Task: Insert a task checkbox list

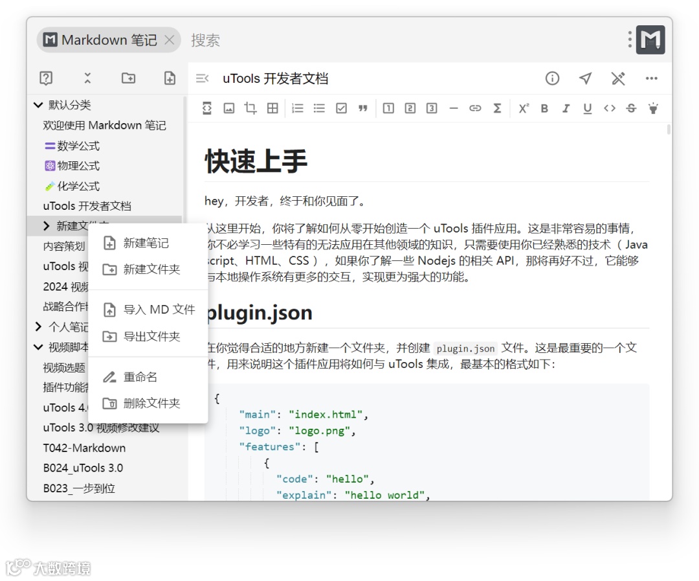Action: click(x=341, y=108)
